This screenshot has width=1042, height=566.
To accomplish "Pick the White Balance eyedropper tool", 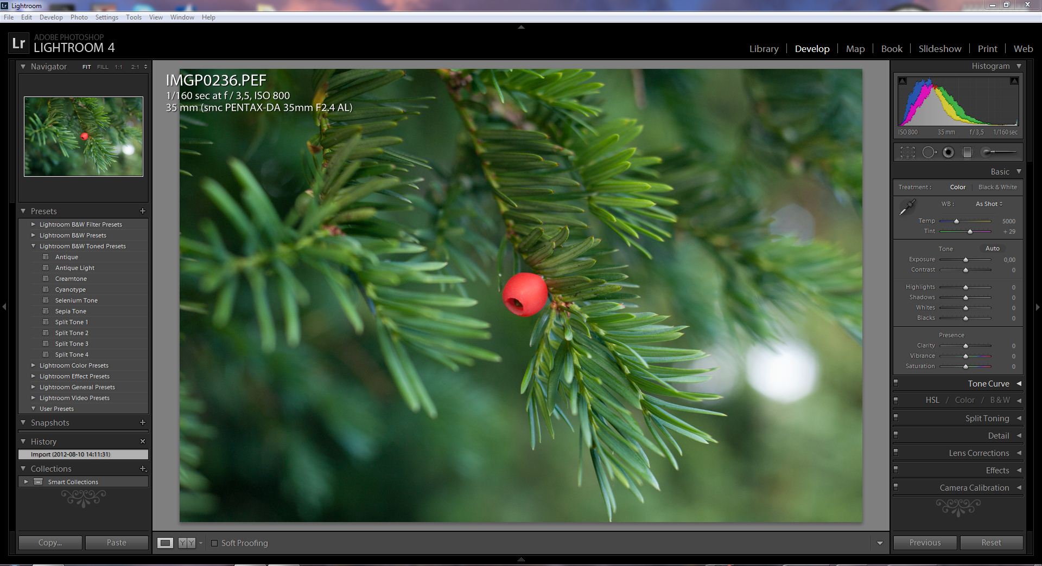I will 907,207.
